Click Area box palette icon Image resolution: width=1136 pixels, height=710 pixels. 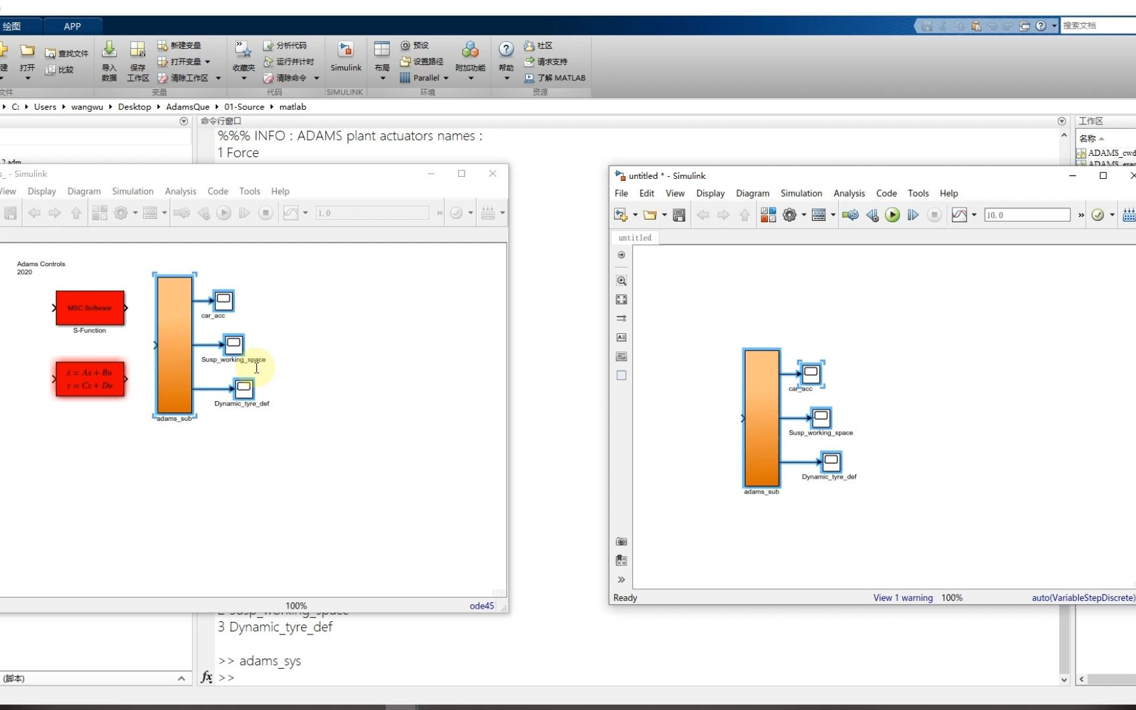pos(621,375)
